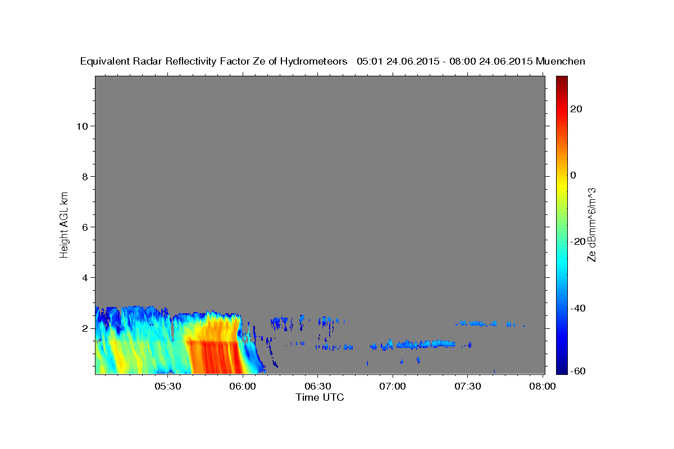Viewport: 674px width, 449px height.
Task: Click the 05:30 time tick label
Action: click(167, 386)
